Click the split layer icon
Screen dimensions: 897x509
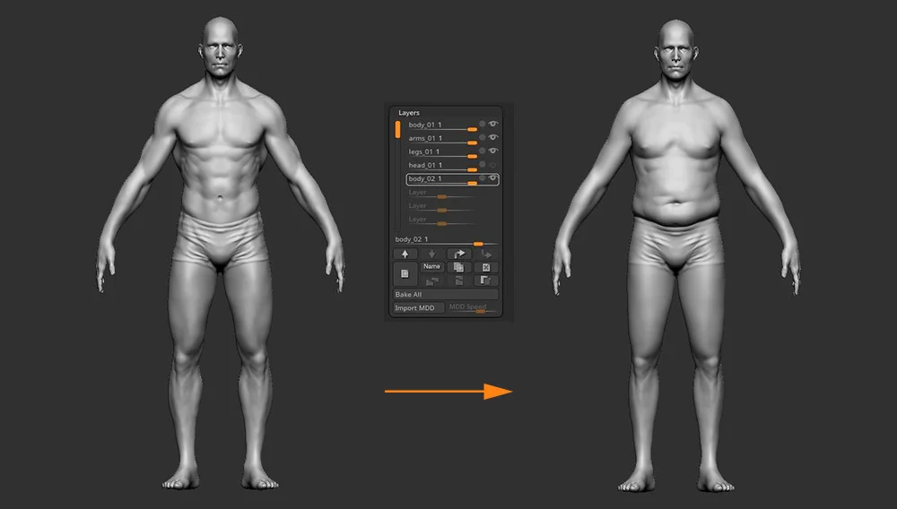pyautogui.click(x=458, y=280)
